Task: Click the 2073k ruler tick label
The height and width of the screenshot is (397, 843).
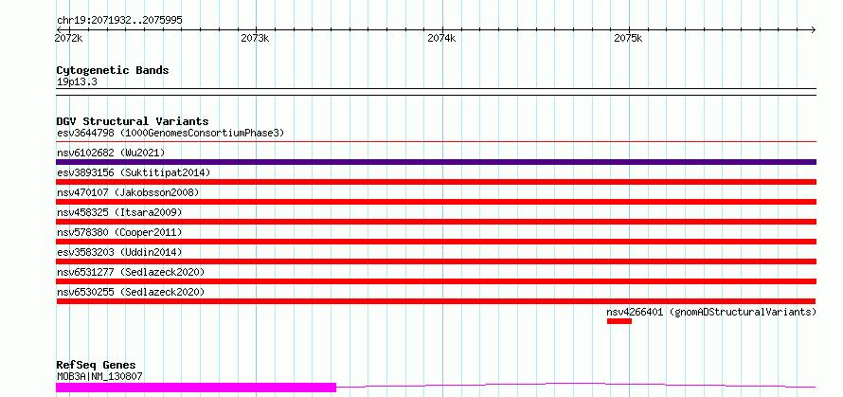Action: (255, 38)
